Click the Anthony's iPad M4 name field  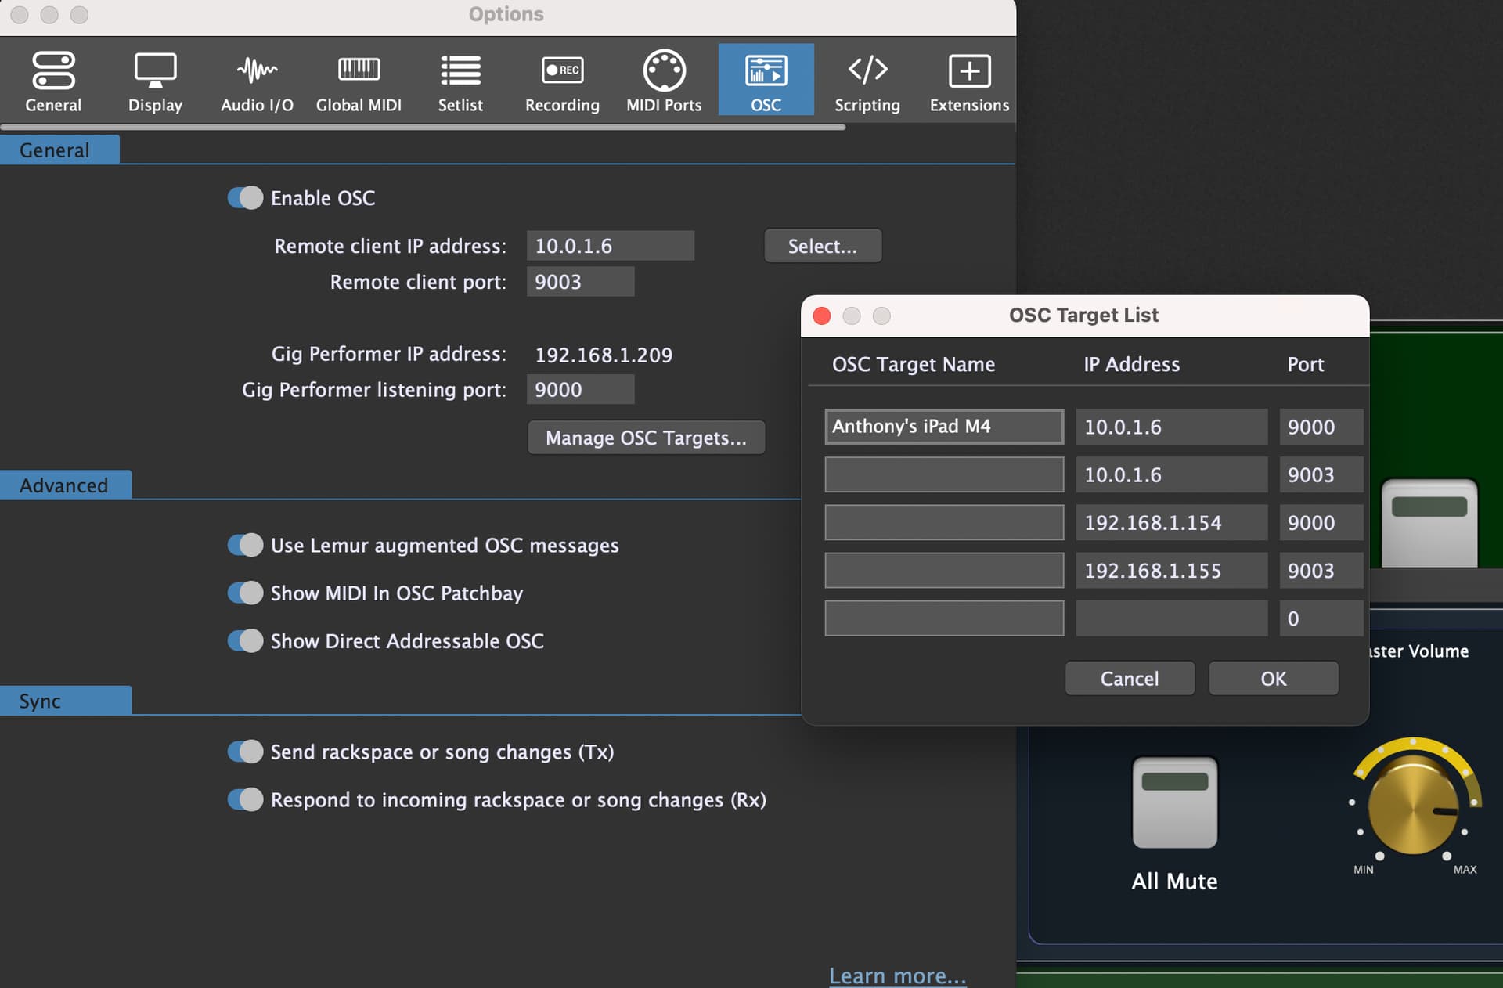tap(943, 427)
